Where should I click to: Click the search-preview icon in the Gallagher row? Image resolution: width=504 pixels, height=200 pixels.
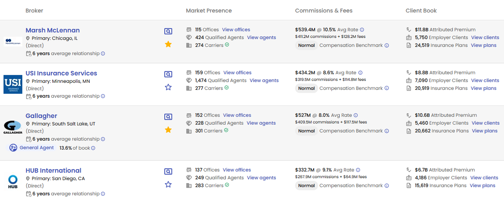[168, 117]
